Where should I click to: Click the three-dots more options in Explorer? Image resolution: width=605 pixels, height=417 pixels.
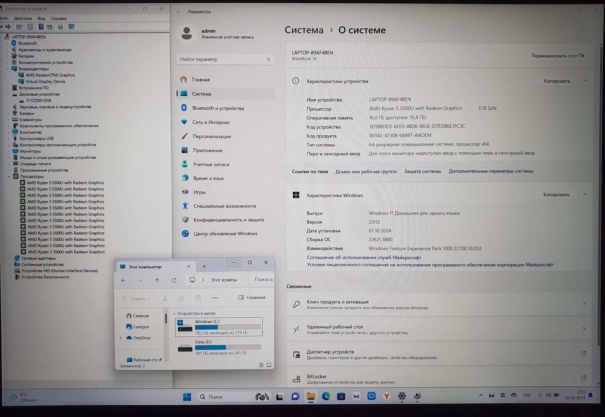click(x=215, y=298)
